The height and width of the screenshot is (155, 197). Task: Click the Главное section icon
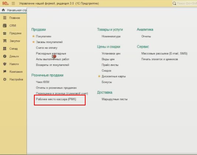5,18
